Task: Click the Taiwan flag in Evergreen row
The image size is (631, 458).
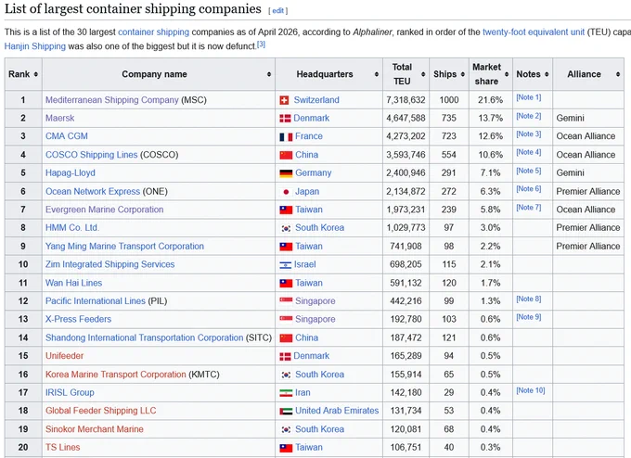Action: coord(286,210)
